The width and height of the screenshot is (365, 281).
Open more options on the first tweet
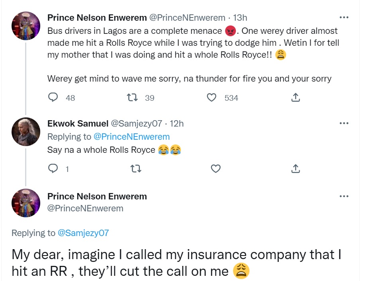tap(344, 18)
